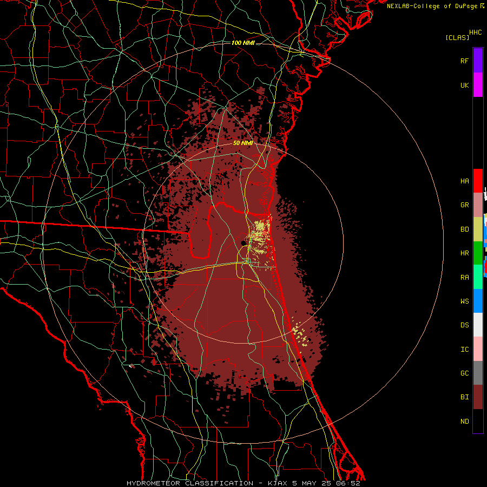Click the HHC product label

pos(476,32)
